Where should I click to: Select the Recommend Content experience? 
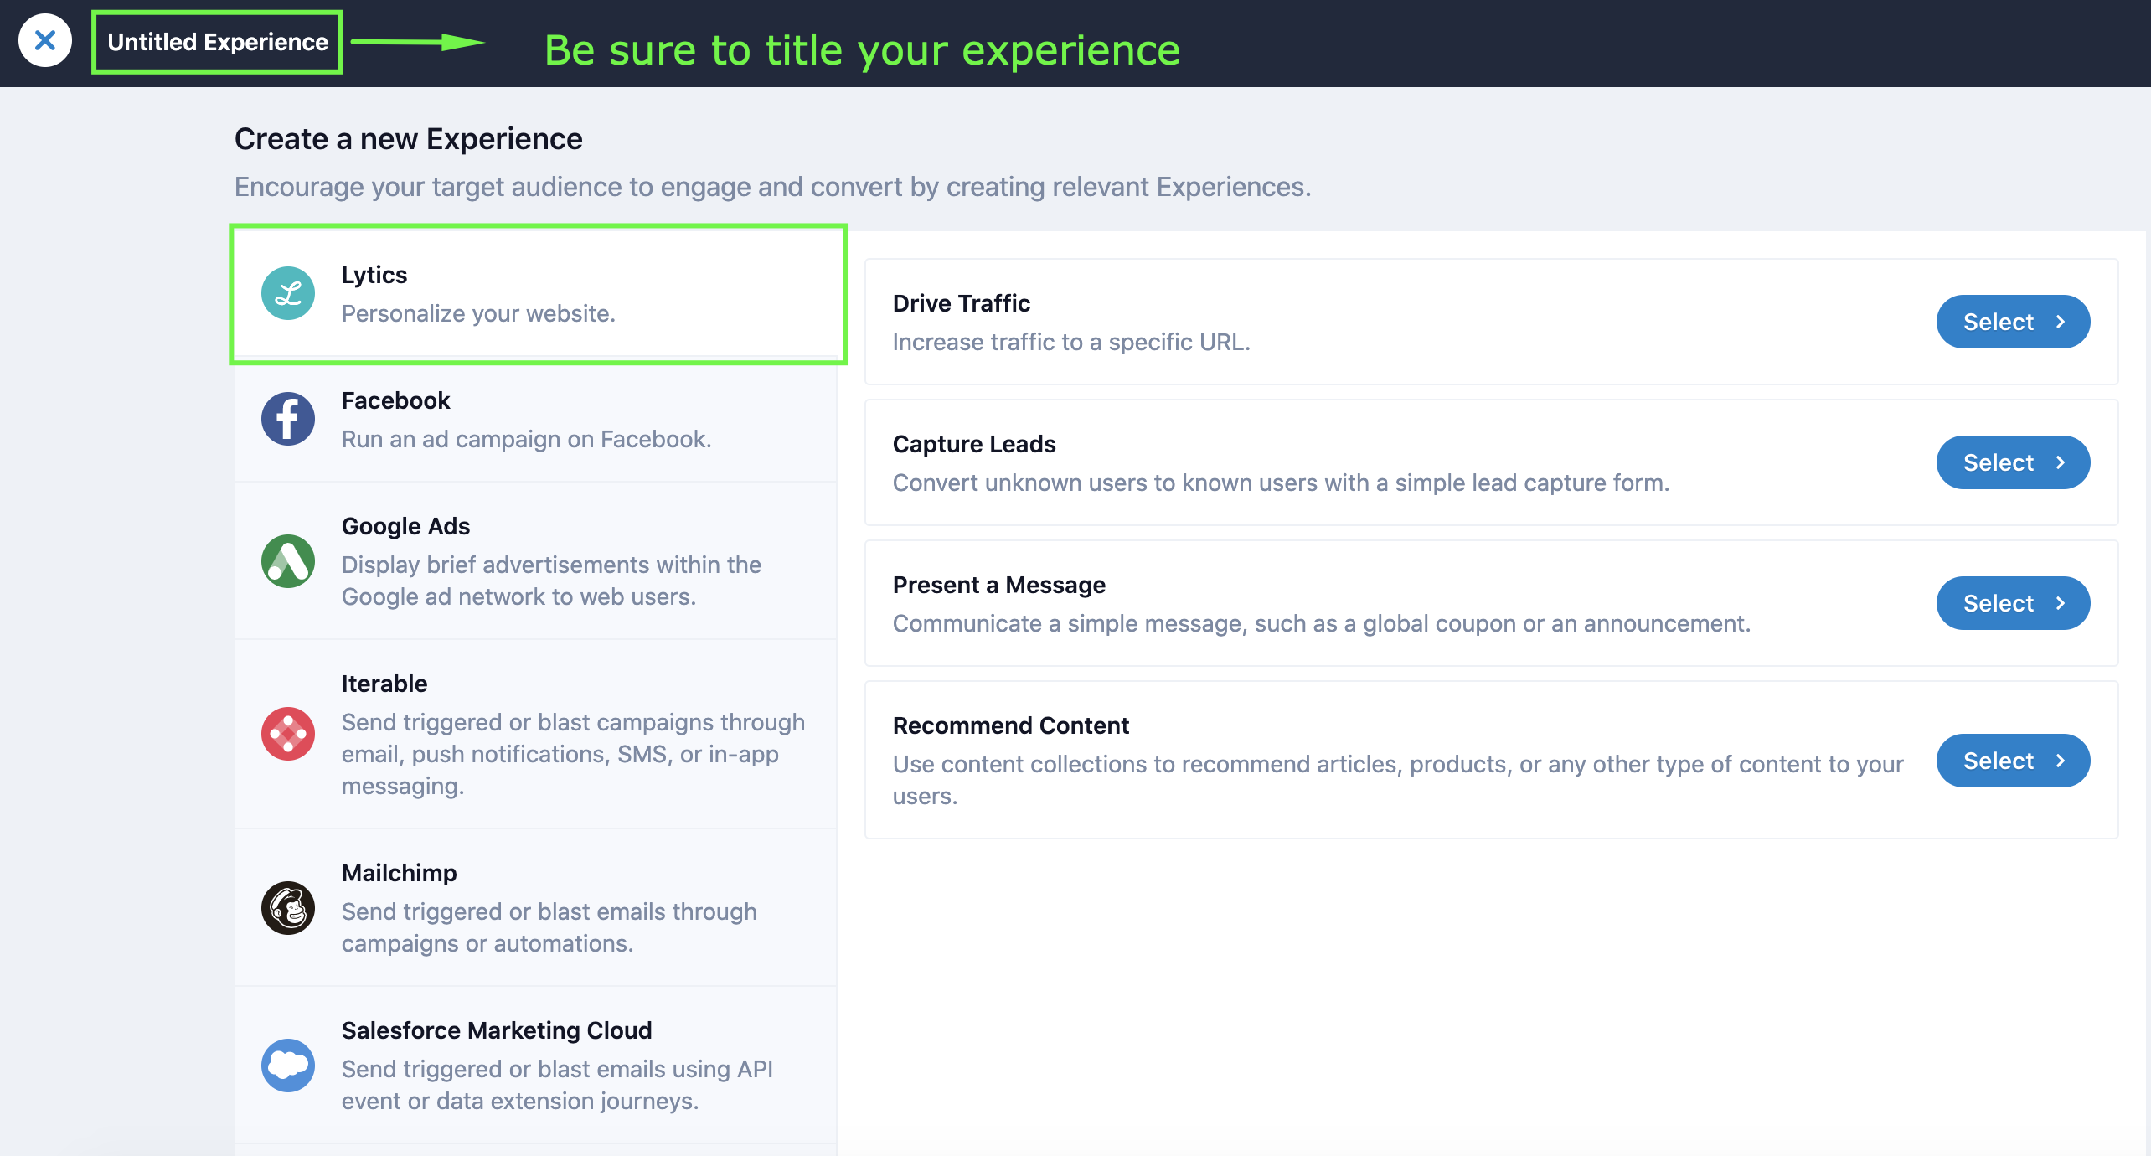(x=2013, y=760)
